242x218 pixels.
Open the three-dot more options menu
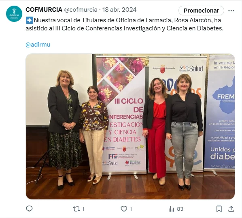231,11
